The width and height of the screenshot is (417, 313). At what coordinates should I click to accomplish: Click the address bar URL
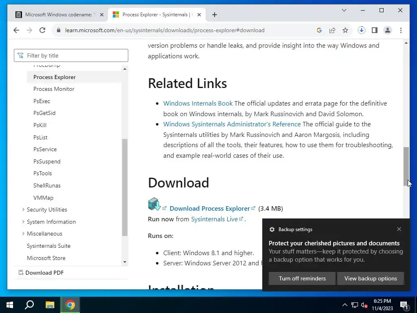(x=165, y=30)
